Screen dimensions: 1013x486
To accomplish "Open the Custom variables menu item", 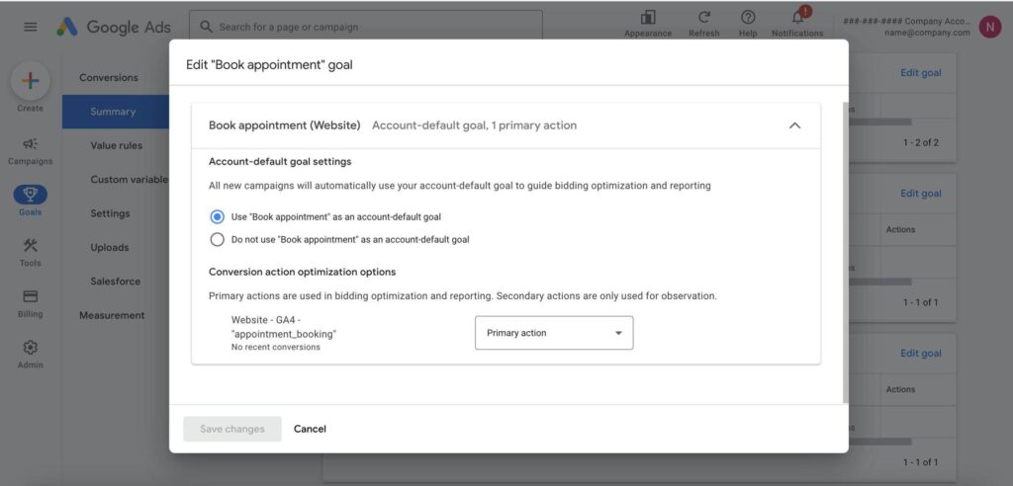I will pyautogui.click(x=130, y=180).
